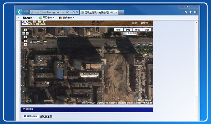211x124 pixels.
Task: Switch map to 地形 terrain view
Action: 137,30
